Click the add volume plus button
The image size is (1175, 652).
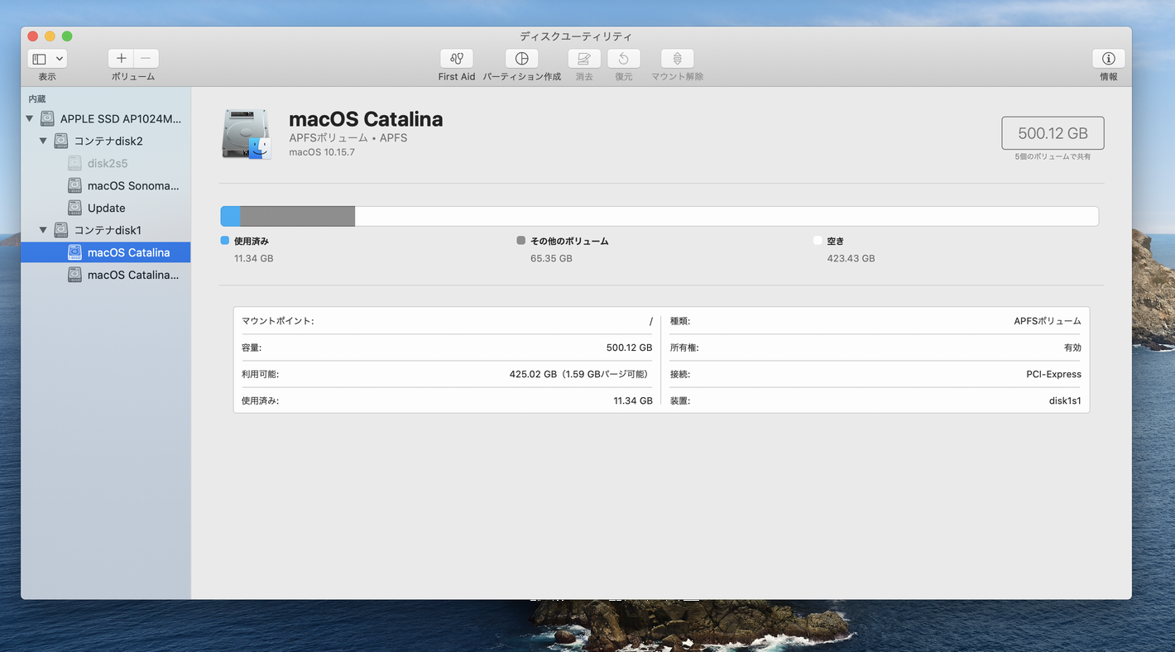[121, 59]
